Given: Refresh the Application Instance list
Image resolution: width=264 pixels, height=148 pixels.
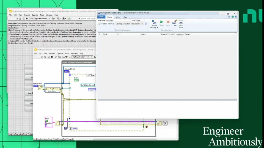Looking at the screenshot, I should (x=146, y=24).
